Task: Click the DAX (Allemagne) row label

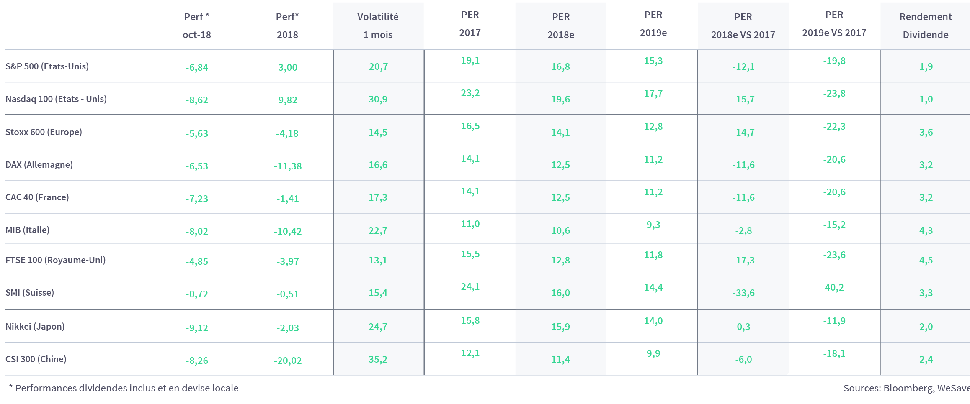Action: pos(39,165)
